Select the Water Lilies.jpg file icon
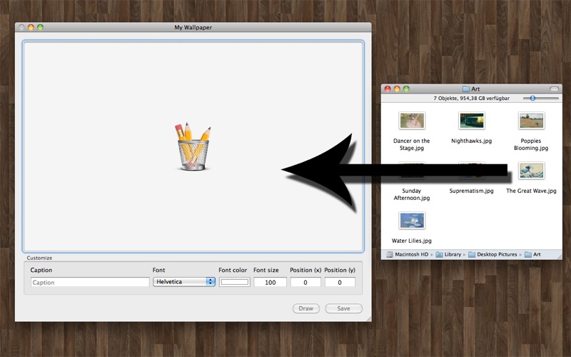Viewport: 571px width, 357px height. [x=412, y=221]
